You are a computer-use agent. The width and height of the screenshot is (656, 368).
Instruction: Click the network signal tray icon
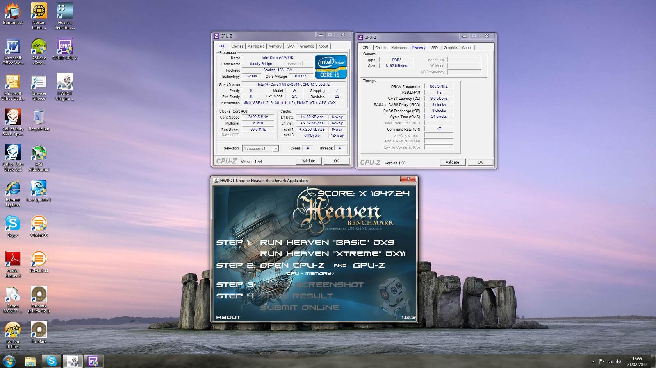point(610,361)
